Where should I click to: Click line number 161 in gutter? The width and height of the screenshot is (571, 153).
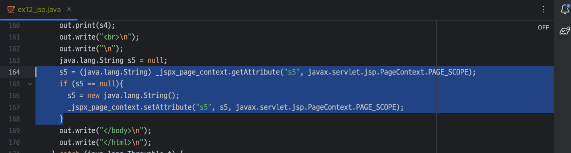(x=14, y=37)
